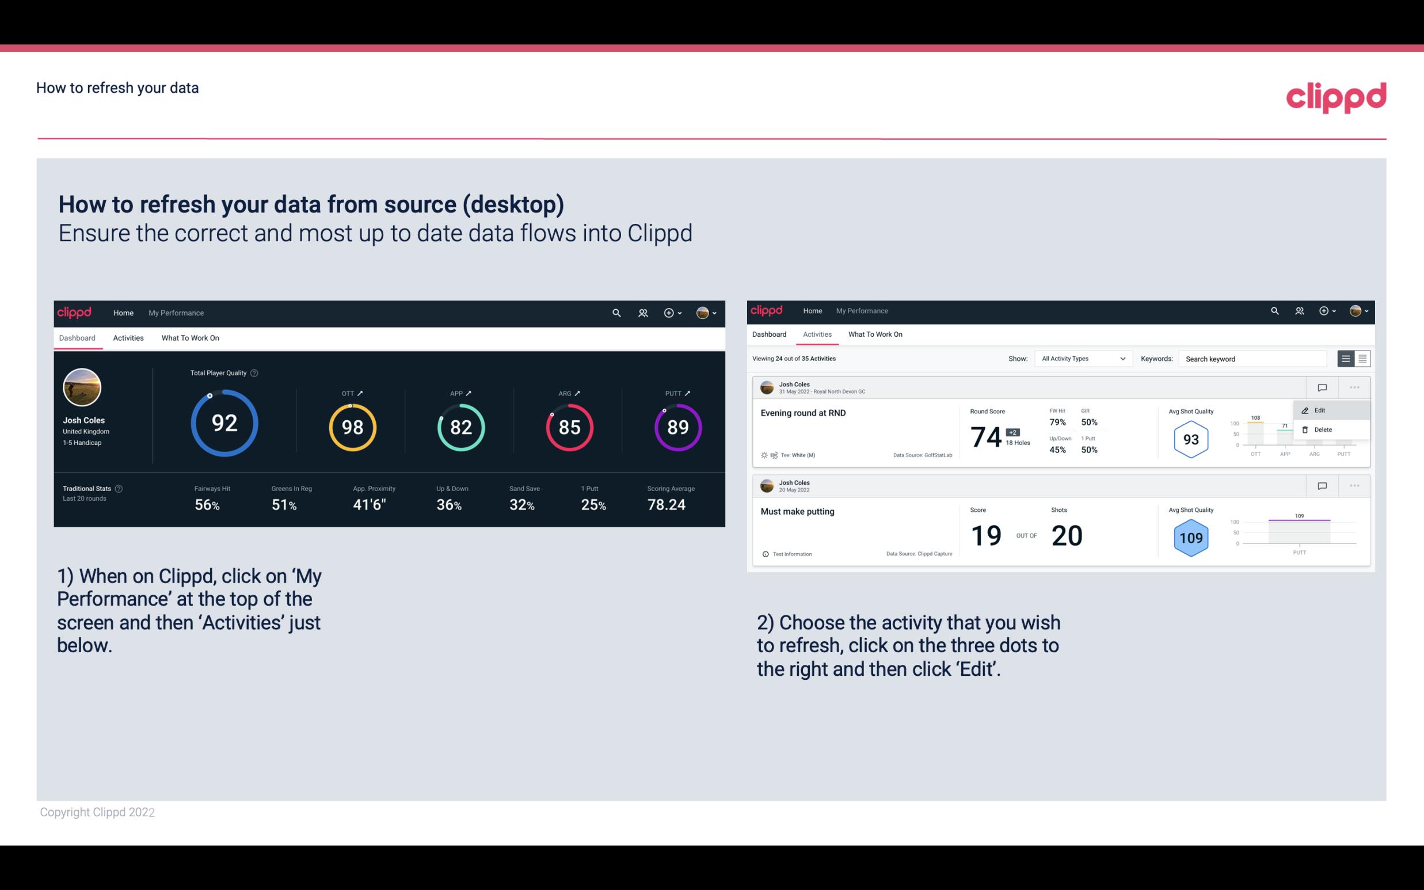Switch to the Activities tab

tap(128, 337)
